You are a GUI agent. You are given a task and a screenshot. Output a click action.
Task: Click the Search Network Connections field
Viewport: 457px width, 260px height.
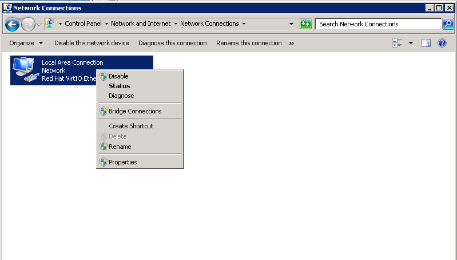point(377,24)
